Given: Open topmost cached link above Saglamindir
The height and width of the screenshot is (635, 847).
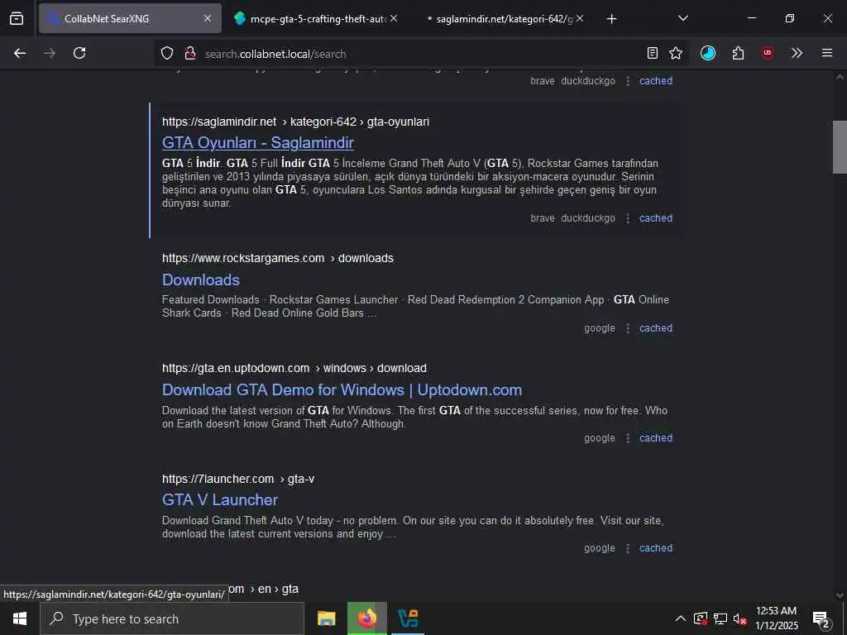Looking at the screenshot, I should point(656,81).
